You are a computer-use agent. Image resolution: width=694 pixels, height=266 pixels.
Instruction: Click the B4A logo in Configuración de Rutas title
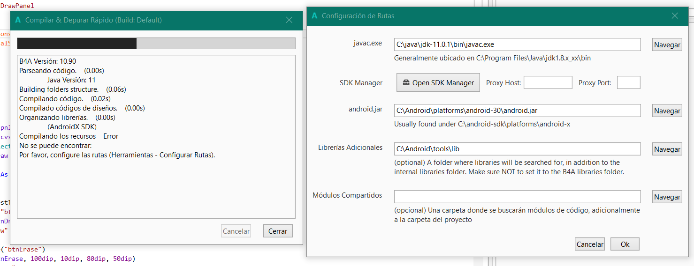[314, 16]
